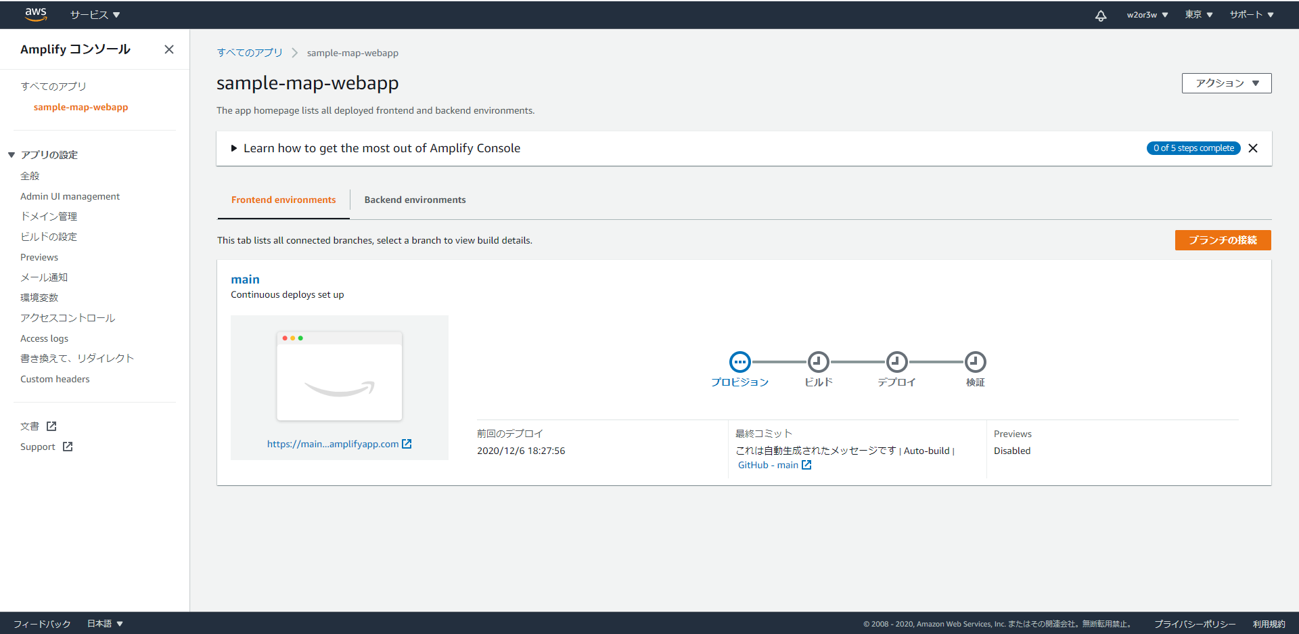Click the プロビジョン step circle icon
This screenshot has width=1299, height=634.
click(x=739, y=362)
